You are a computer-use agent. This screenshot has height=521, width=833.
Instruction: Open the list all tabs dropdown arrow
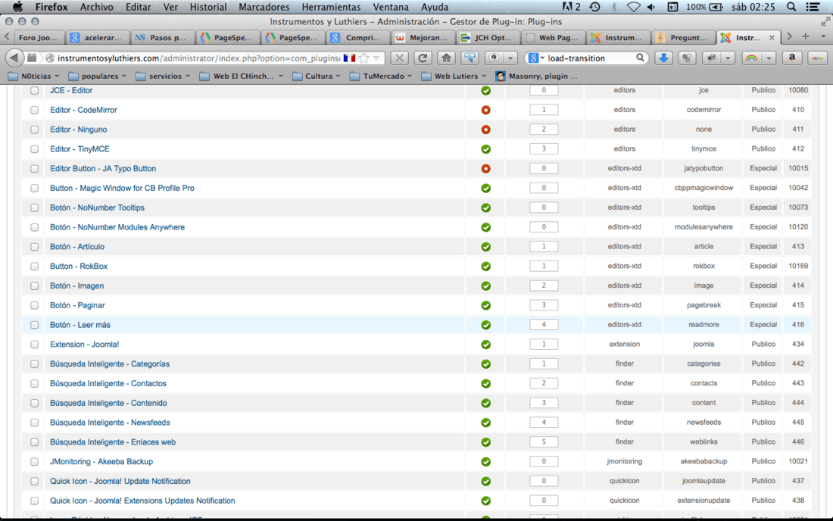(823, 36)
